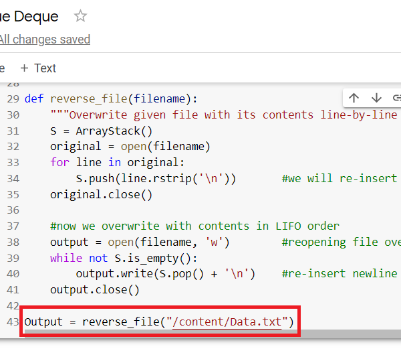Click the 'Output' variable on line 43
The height and width of the screenshot is (357, 401).
[x=43, y=322]
